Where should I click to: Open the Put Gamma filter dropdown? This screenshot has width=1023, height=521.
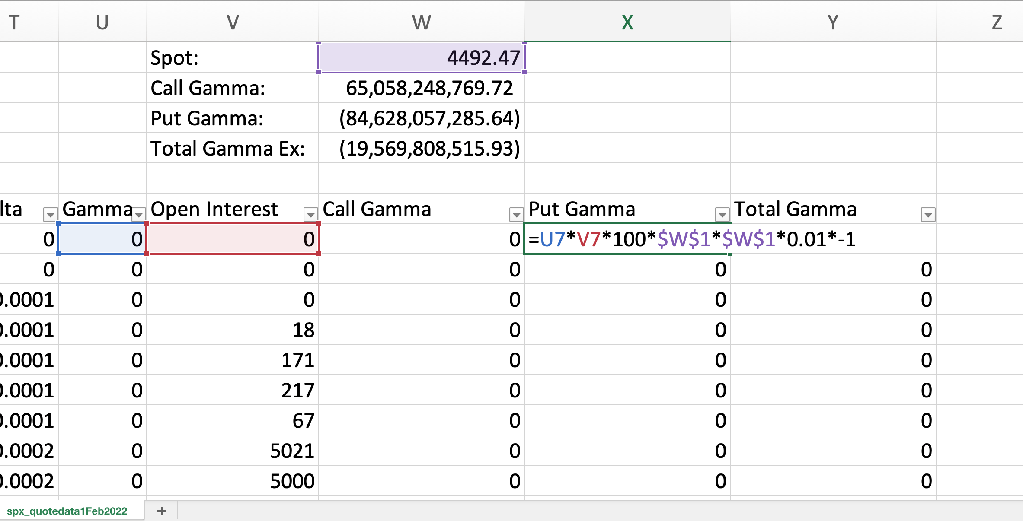pyautogui.click(x=722, y=215)
